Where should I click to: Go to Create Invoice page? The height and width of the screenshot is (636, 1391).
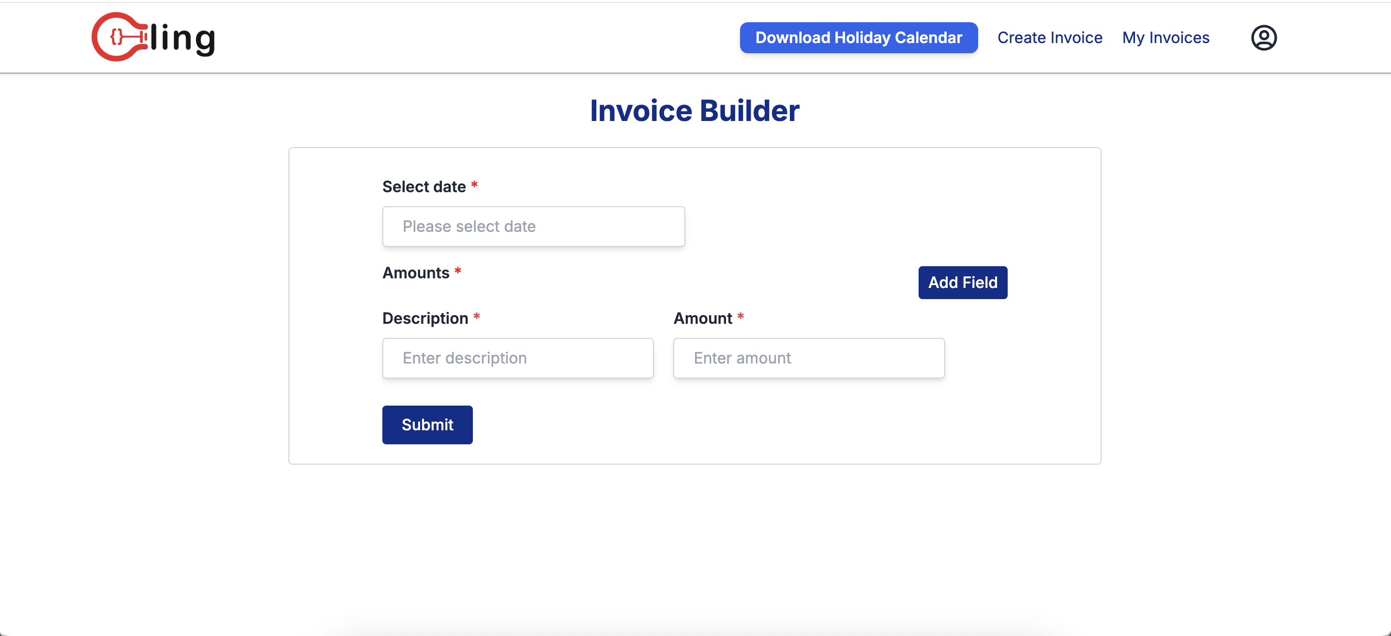pos(1050,38)
